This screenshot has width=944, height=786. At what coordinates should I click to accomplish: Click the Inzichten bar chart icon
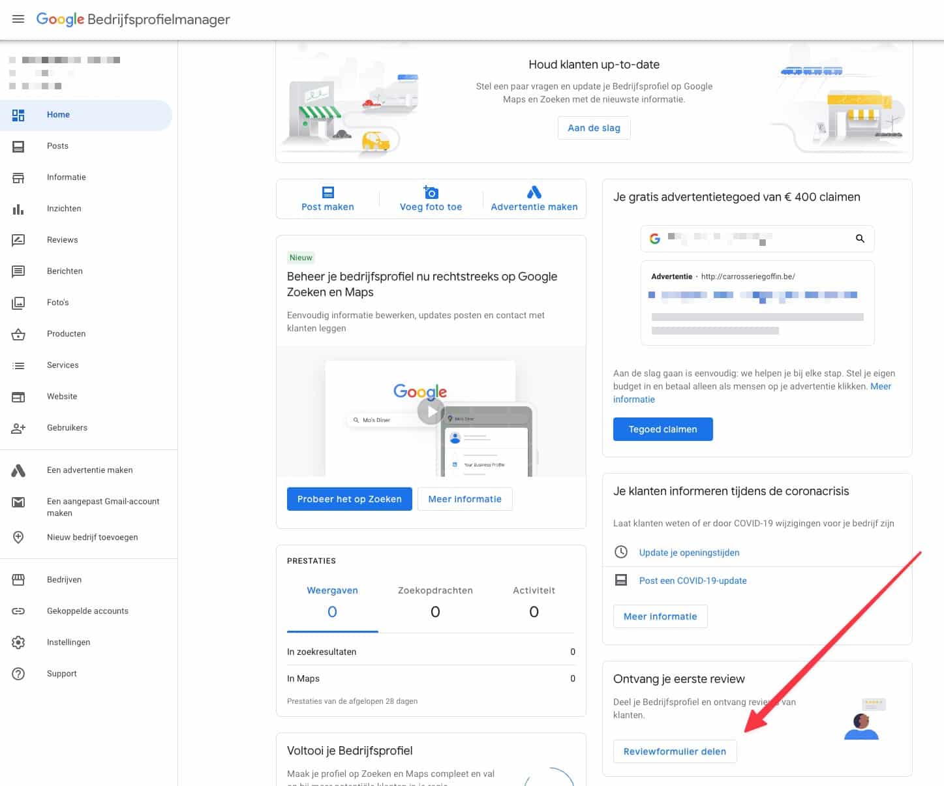click(18, 209)
